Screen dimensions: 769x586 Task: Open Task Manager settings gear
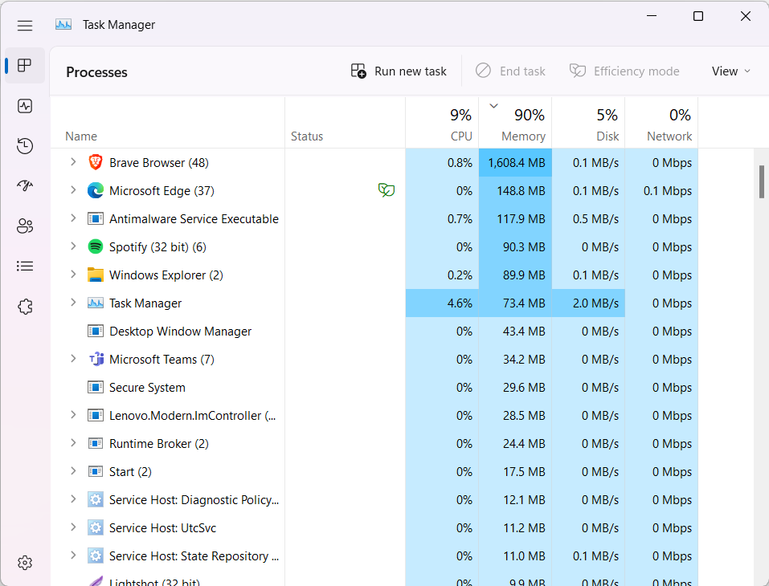tap(25, 562)
